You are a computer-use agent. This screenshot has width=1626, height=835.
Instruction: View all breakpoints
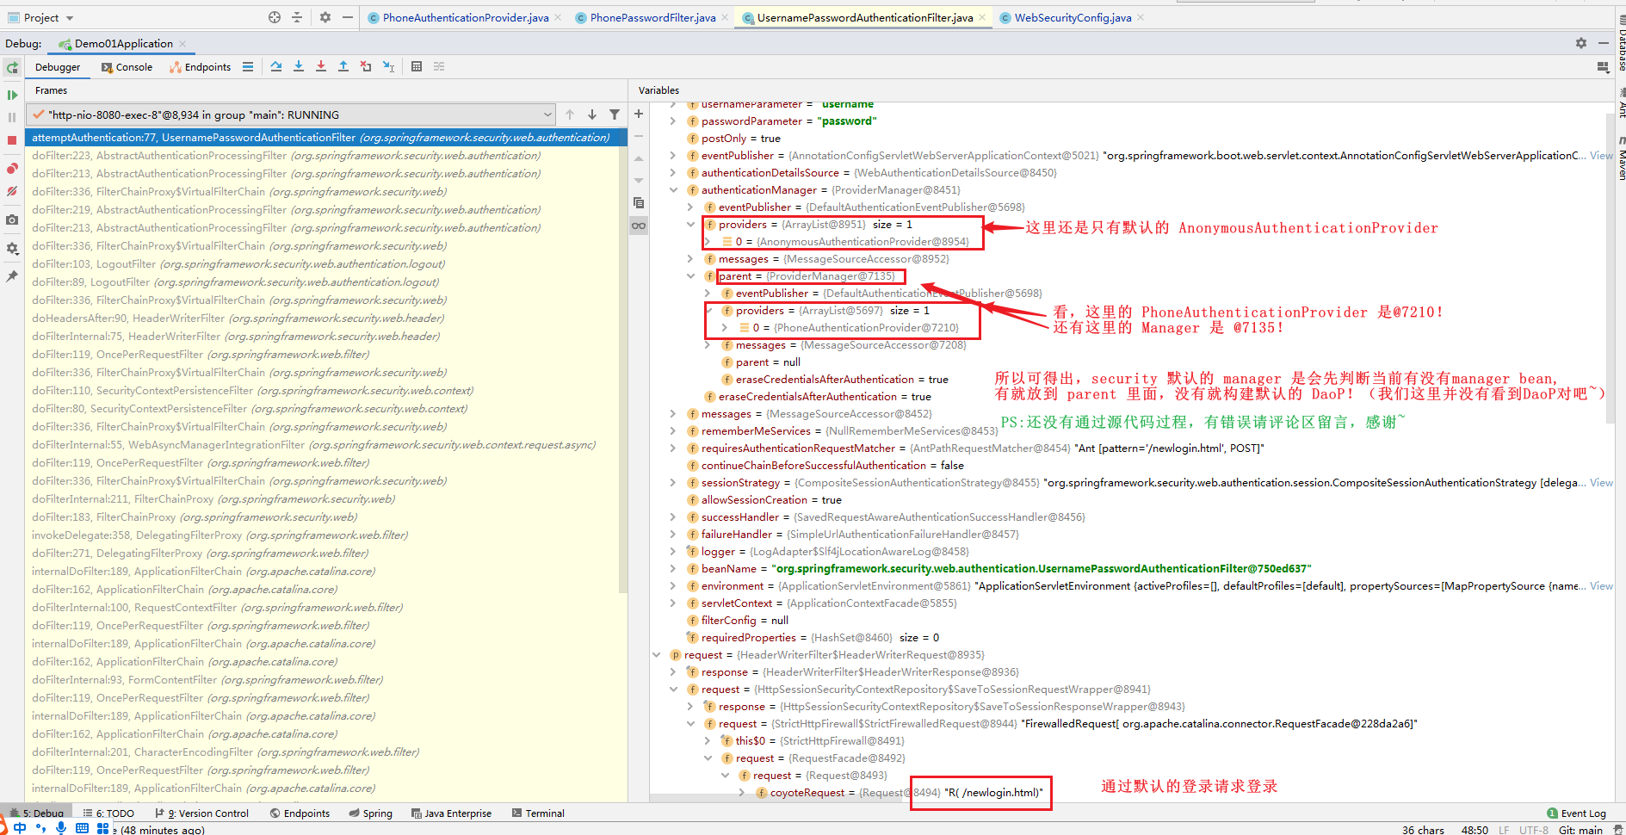(12, 168)
